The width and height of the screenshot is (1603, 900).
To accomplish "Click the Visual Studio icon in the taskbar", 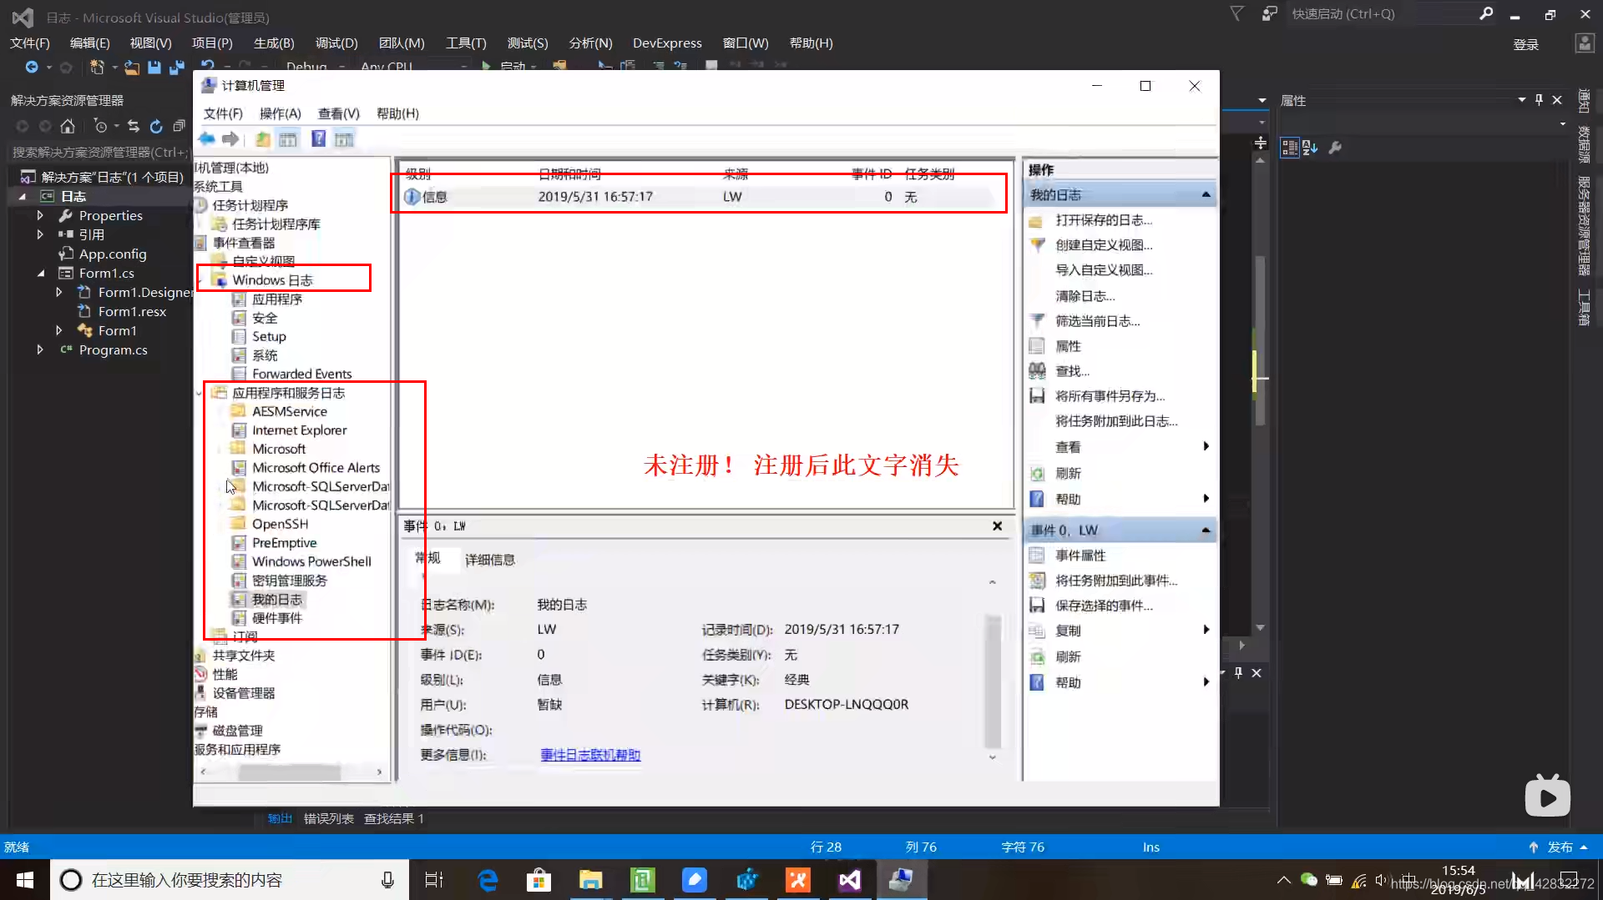I will 850,879.
